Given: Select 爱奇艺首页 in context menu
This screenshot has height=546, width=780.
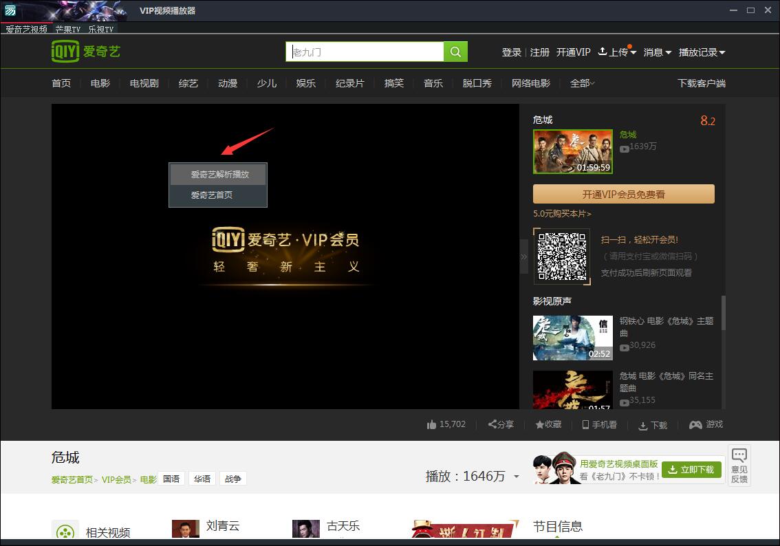Looking at the screenshot, I should [x=218, y=195].
